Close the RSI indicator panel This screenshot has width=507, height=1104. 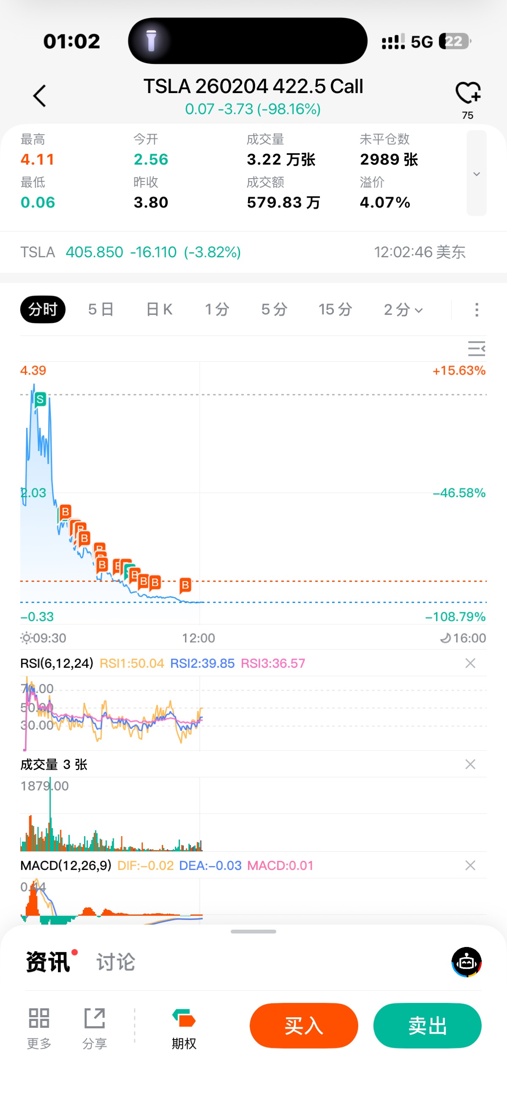pos(470,664)
